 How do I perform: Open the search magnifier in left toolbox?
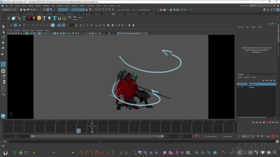click(3, 94)
